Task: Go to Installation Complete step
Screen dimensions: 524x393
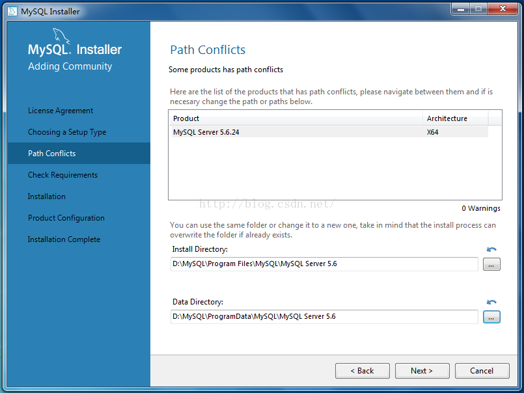Action: tap(64, 239)
